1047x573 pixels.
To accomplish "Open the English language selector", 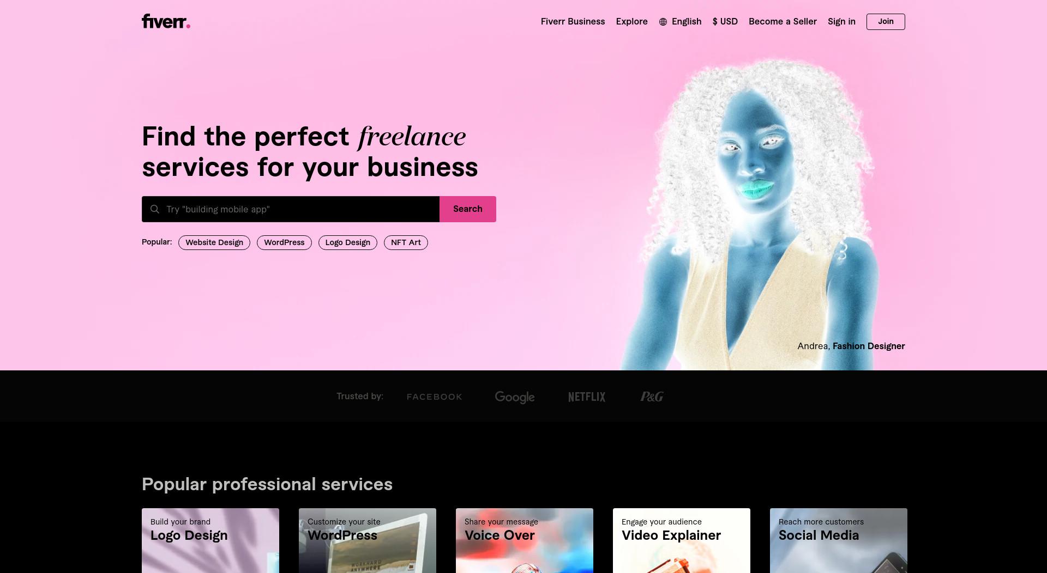I will (x=680, y=22).
